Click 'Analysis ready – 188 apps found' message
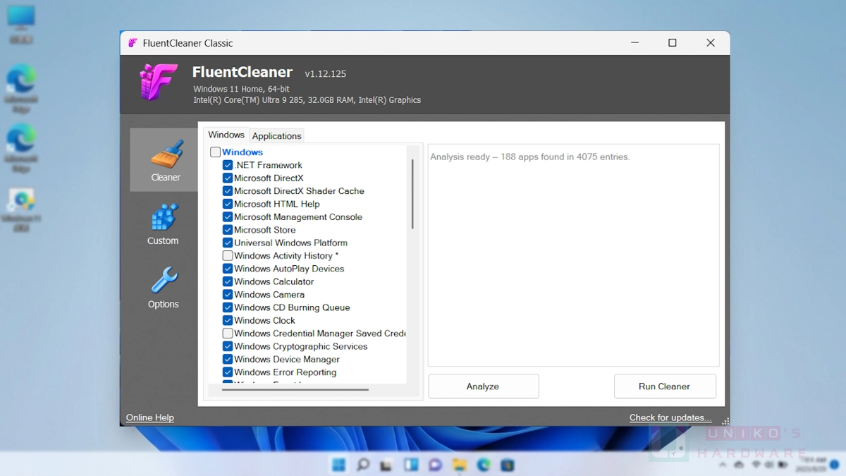The width and height of the screenshot is (846, 476). tap(529, 157)
